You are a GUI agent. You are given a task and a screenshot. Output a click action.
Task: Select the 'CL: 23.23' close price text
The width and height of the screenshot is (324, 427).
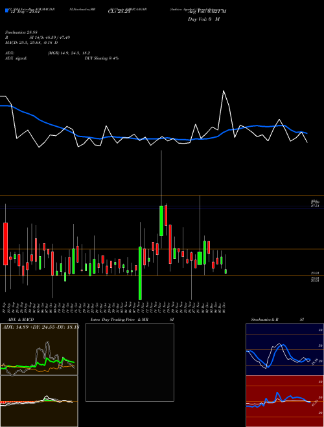119,12
